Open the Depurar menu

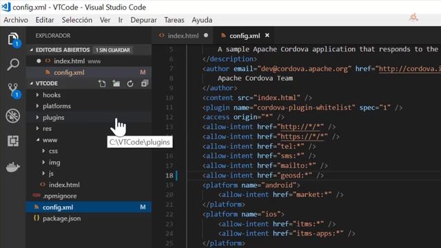pos(144,20)
